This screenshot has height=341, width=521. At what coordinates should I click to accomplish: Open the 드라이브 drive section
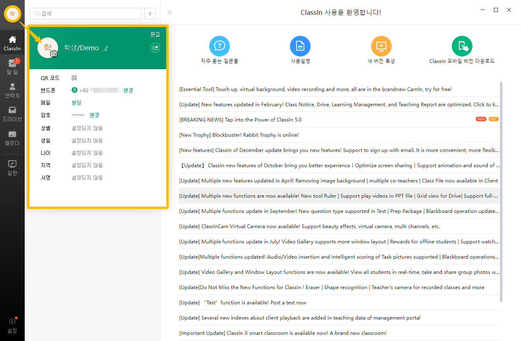click(x=12, y=114)
